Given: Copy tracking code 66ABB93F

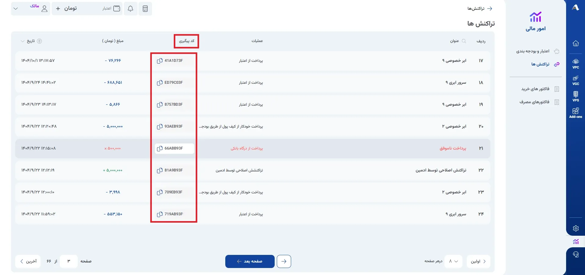Looking at the screenshot, I should coord(159,148).
